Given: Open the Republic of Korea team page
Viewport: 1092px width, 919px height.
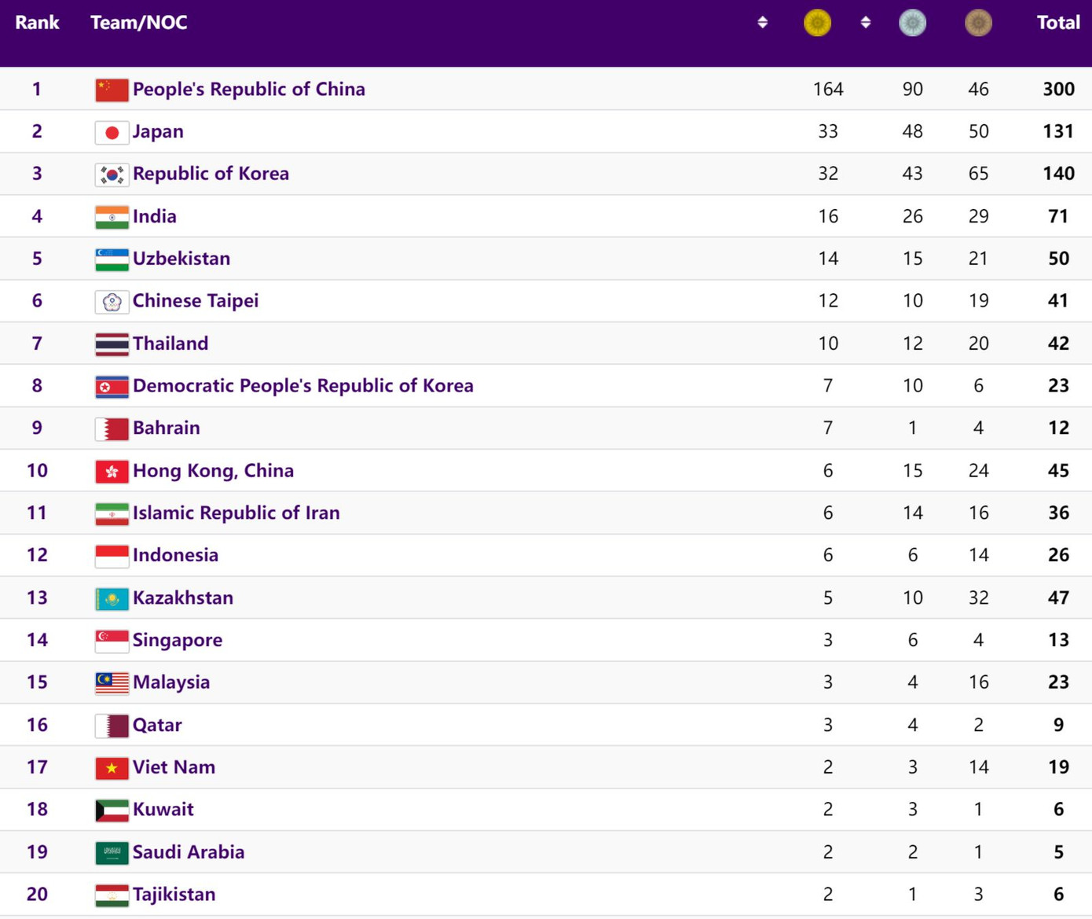Looking at the screenshot, I should click(x=211, y=174).
